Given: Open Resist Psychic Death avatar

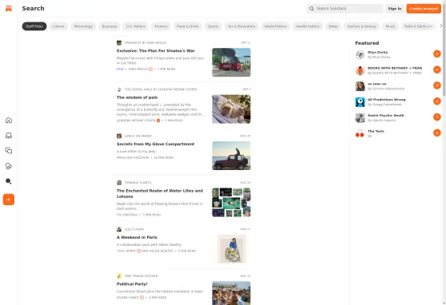Looking at the screenshot, I should point(360,117).
